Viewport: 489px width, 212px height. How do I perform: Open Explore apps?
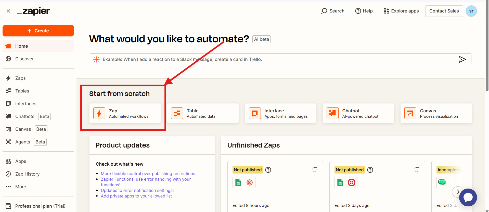click(401, 11)
